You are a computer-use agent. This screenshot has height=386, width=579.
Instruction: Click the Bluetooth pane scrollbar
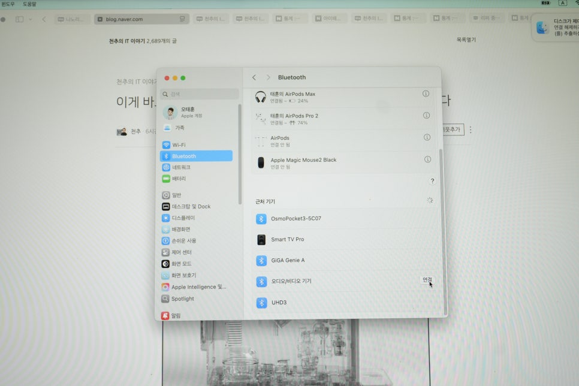[445, 233]
